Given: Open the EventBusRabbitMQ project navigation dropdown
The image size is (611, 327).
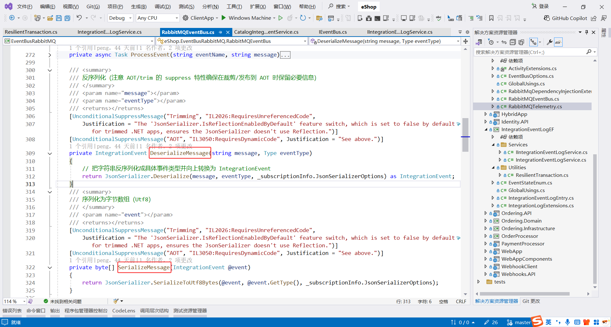Looking at the screenshot, I should point(79,41).
